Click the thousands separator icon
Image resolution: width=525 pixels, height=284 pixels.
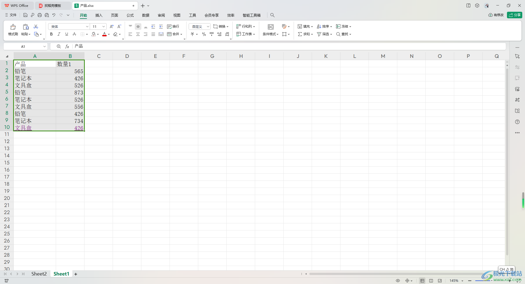click(212, 34)
